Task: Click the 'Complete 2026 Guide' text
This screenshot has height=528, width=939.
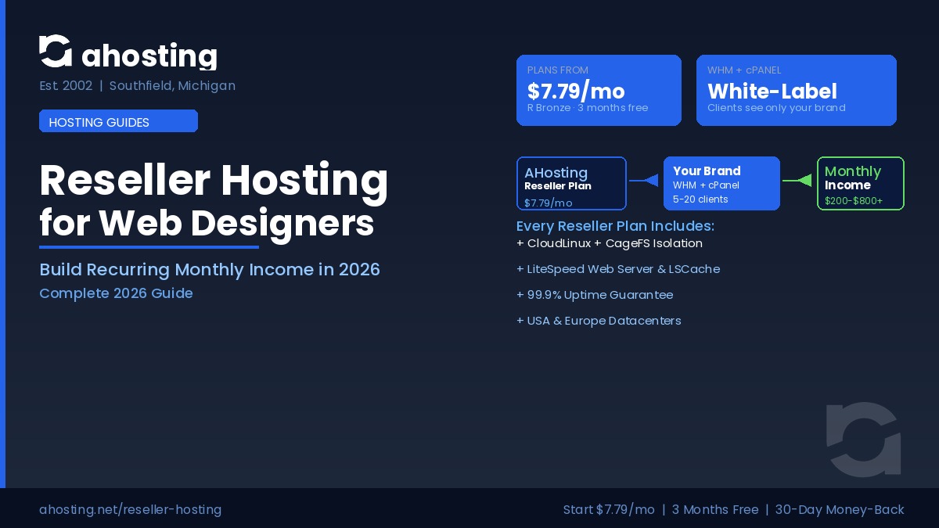Action: point(116,293)
